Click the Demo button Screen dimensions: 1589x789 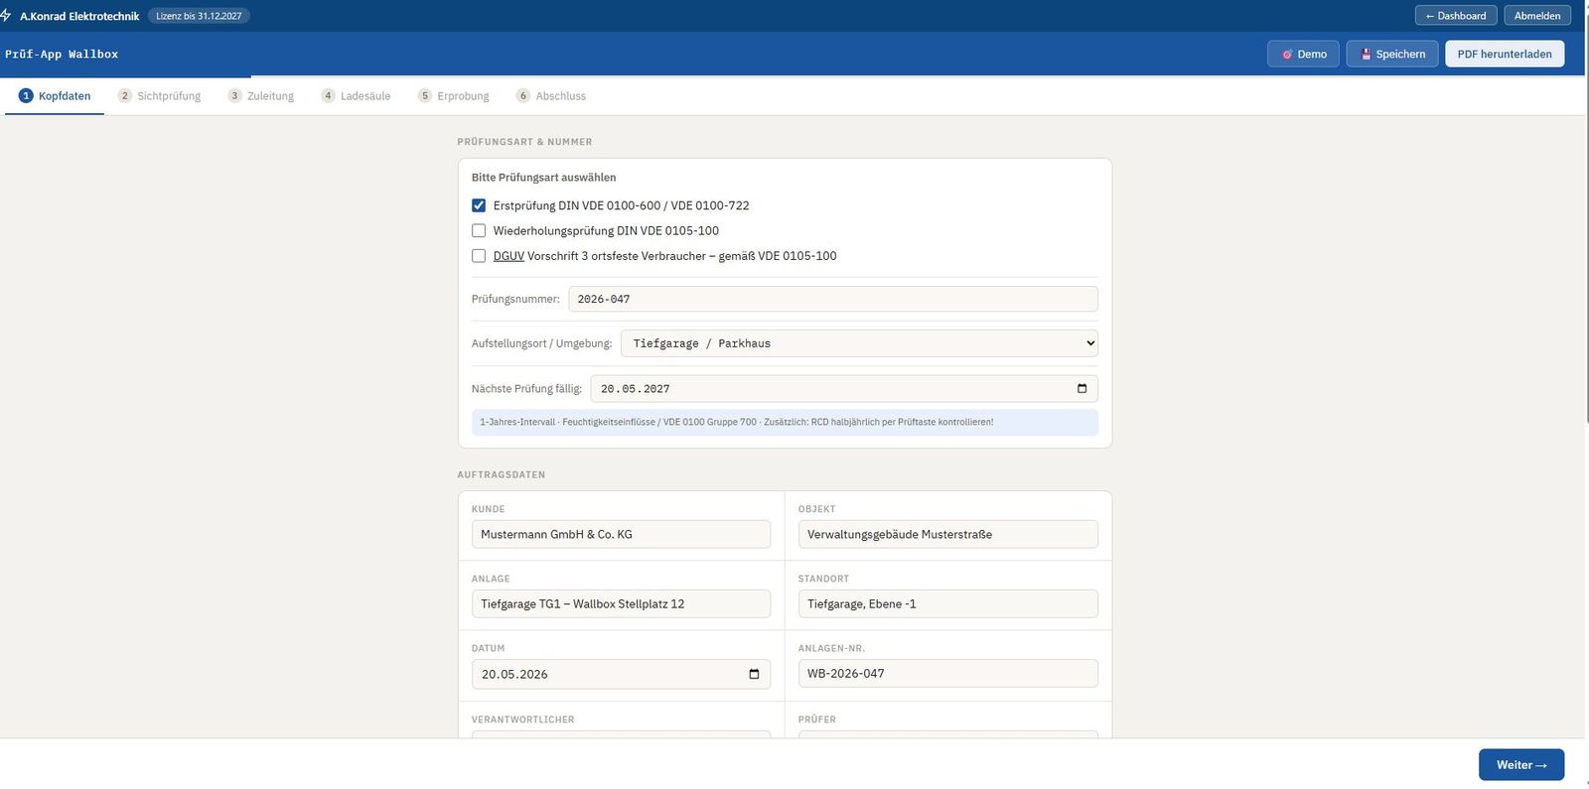coord(1303,54)
